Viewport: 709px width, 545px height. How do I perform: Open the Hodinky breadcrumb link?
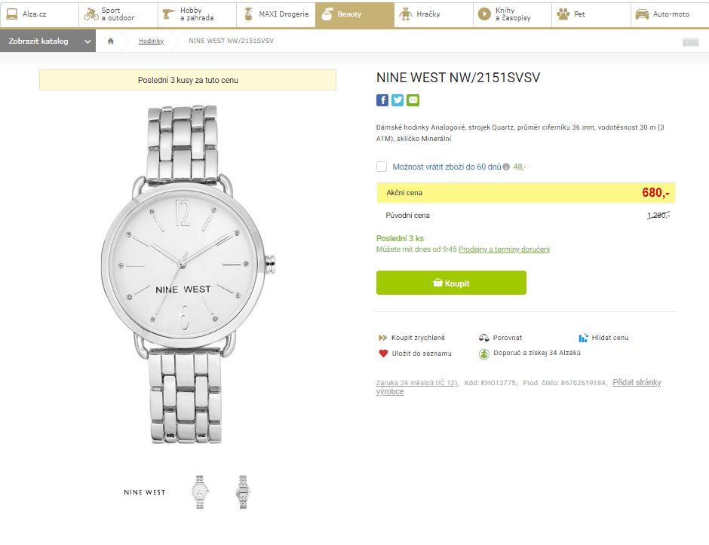coord(151,41)
